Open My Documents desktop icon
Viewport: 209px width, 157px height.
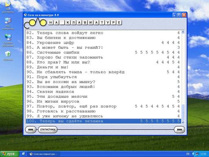pos(8,7)
